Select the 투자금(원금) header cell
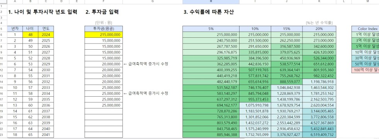 (x=104, y=28)
